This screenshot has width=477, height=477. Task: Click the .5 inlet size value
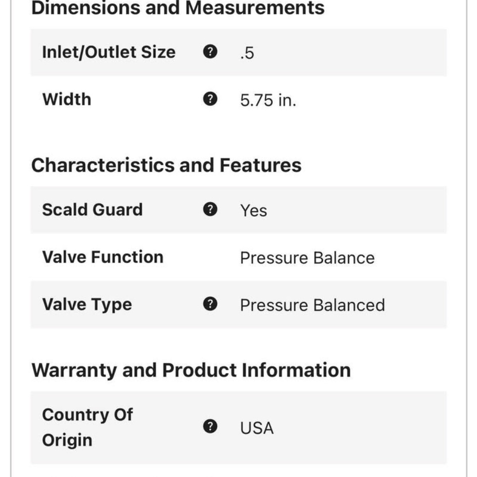pyautogui.click(x=247, y=53)
